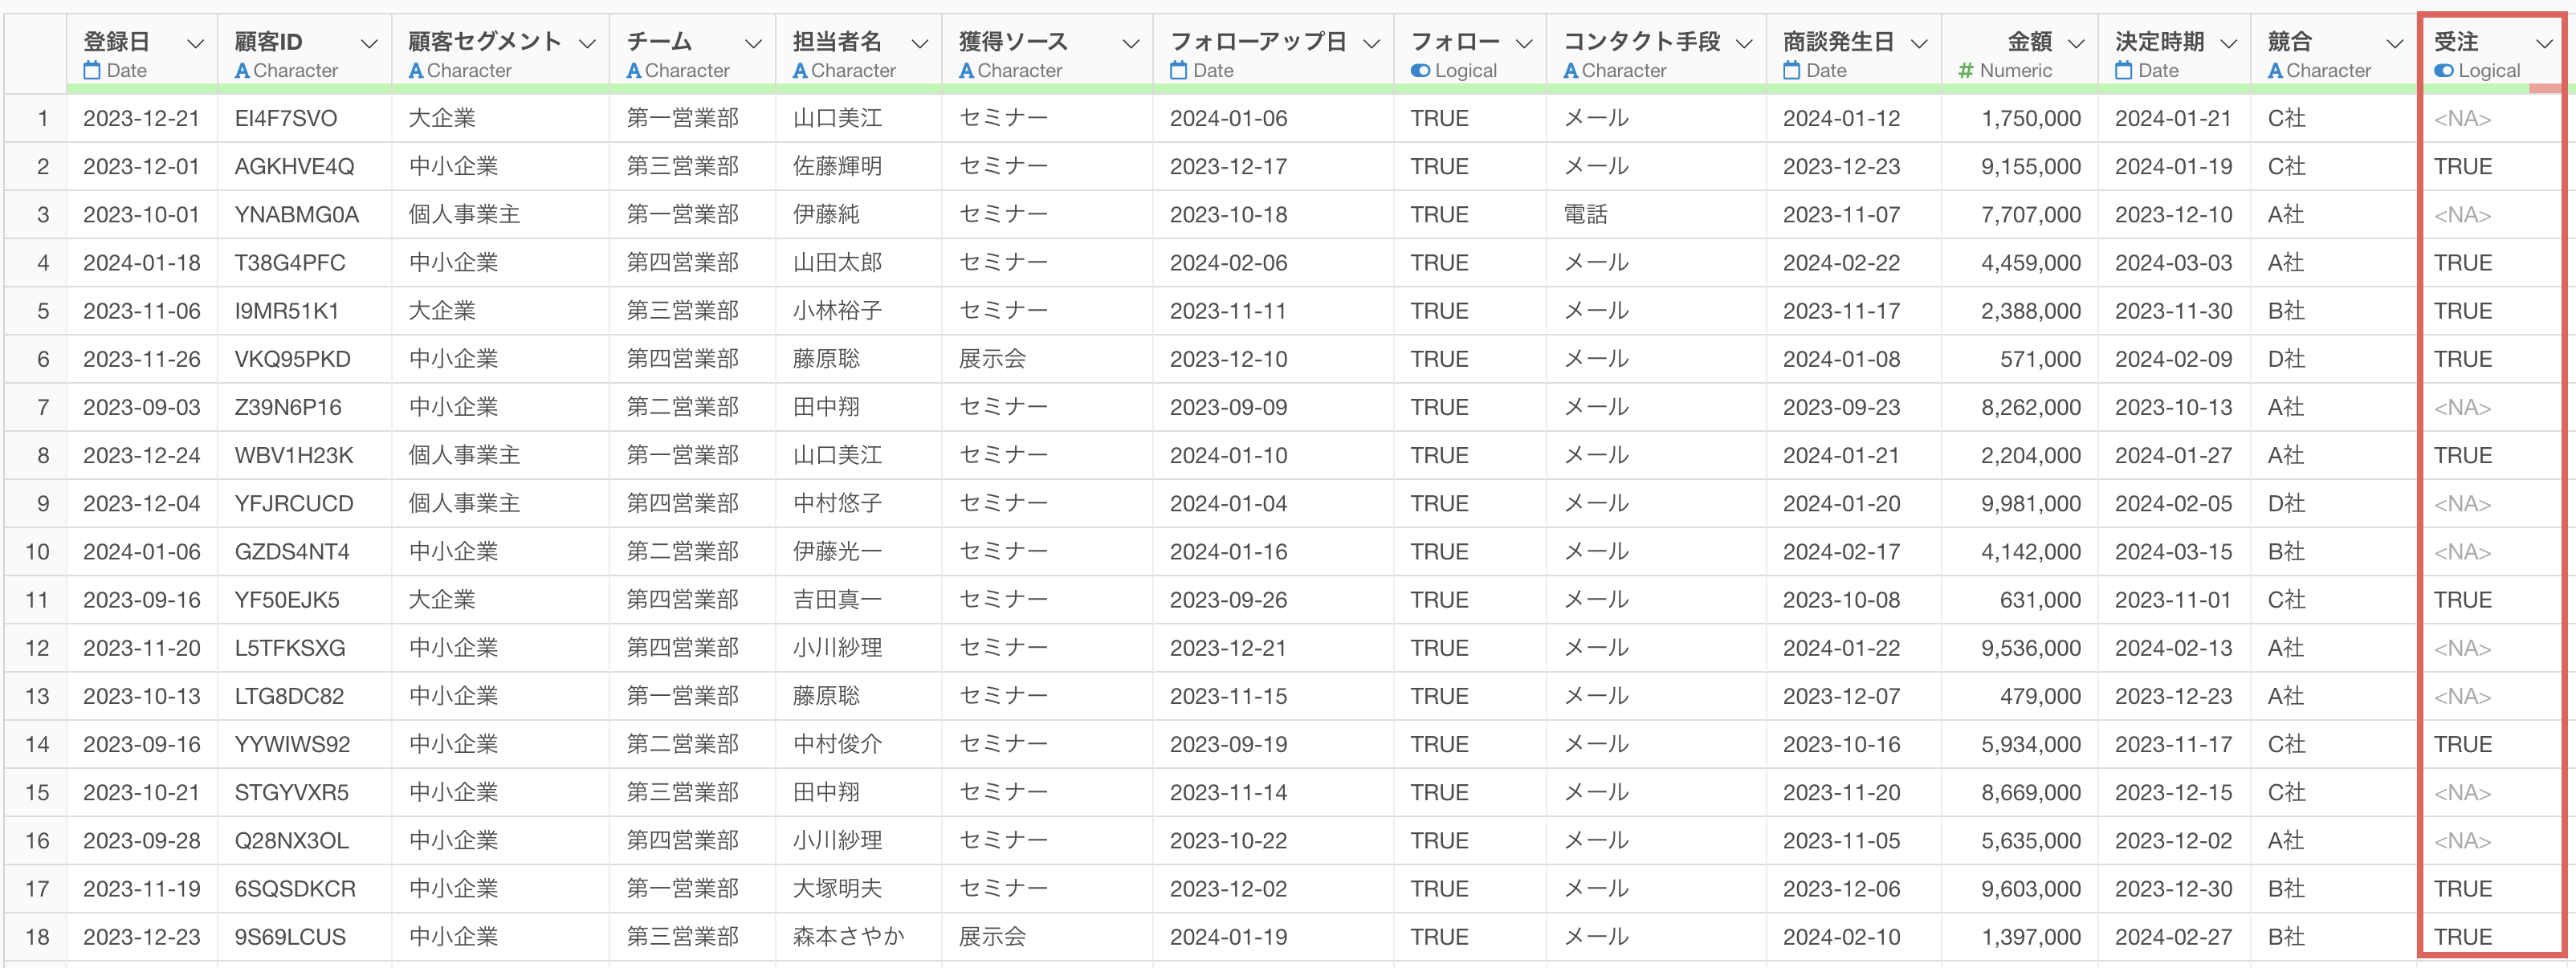Click the Character type icon under 競合
Image resolution: width=2576 pixels, height=968 pixels.
coord(2275,71)
